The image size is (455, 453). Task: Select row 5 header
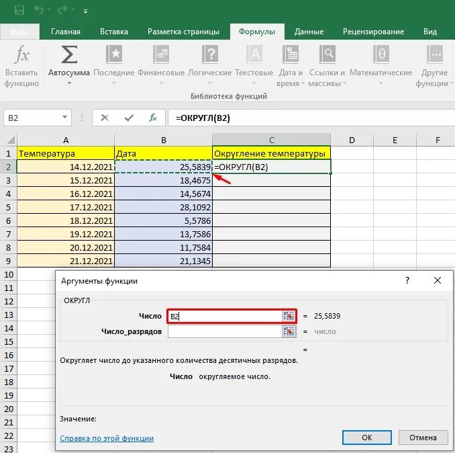click(x=9, y=207)
